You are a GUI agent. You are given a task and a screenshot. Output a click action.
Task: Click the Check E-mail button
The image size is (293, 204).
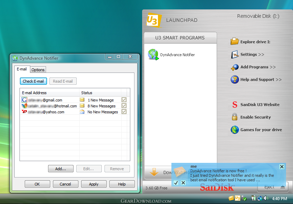click(x=33, y=81)
